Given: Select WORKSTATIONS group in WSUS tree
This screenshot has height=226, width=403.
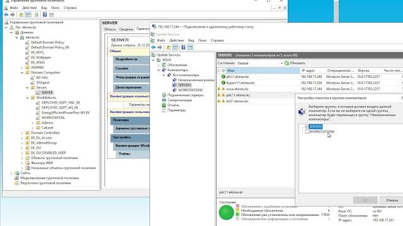Looking at the screenshot, I should [x=190, y=90].
